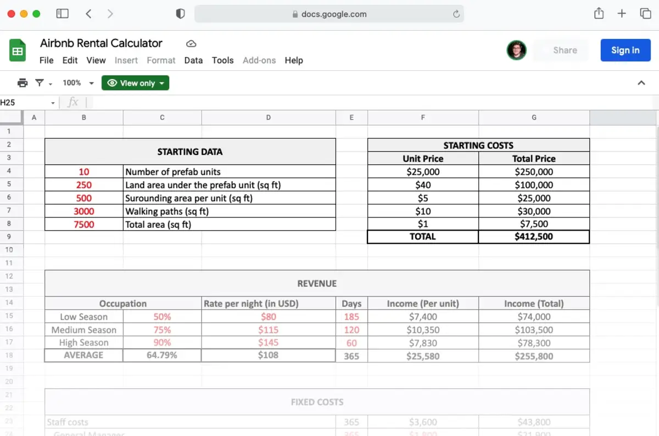Open the Edit menu

coord(70,60)
